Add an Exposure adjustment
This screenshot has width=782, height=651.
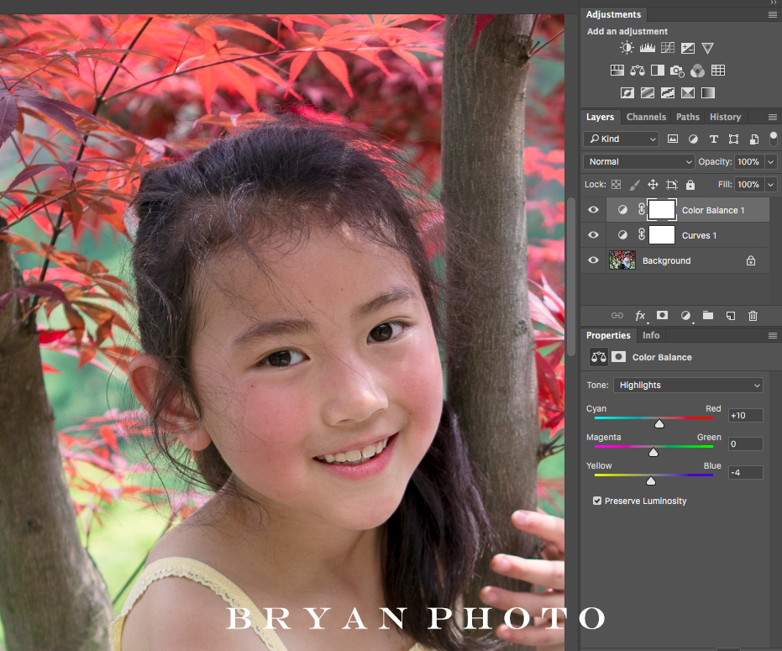tap(688, 48)
